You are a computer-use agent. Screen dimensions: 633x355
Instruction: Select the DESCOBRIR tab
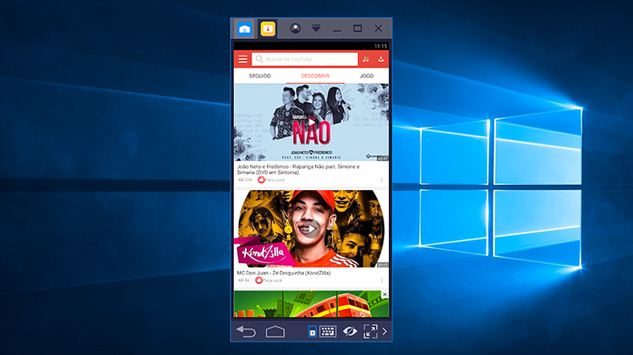315,76
